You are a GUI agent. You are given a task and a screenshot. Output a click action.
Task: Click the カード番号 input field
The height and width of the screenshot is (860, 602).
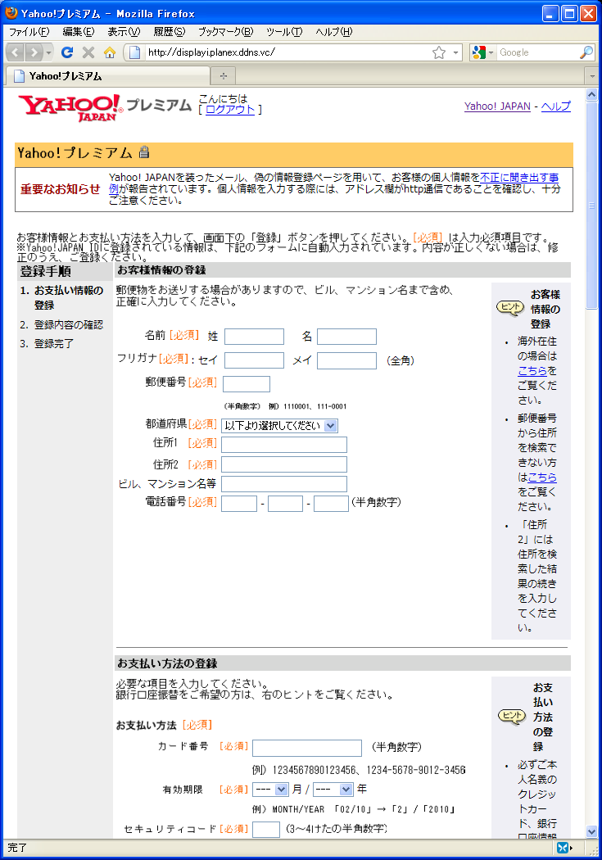[307, 748]
